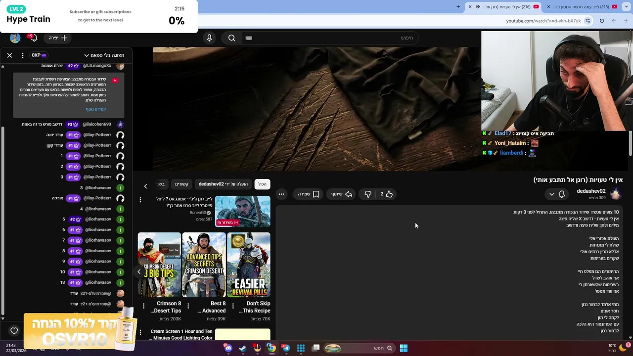Open live chat three-dot options menu
This screenshot has width=633, height=356.
pos(22,55)
